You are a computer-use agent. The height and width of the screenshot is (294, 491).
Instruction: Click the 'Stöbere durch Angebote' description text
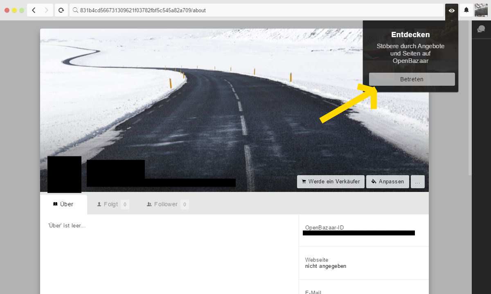(410, 53)
